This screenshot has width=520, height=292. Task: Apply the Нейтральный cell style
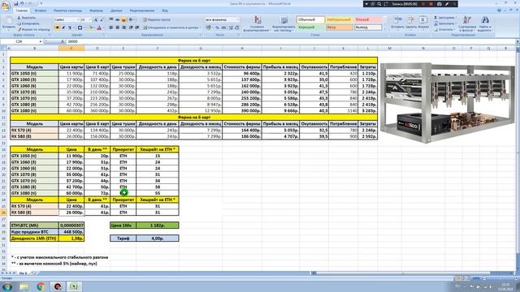[339, 19]
